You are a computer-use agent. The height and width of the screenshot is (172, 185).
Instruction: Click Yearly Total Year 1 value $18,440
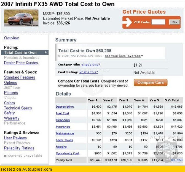96,160
